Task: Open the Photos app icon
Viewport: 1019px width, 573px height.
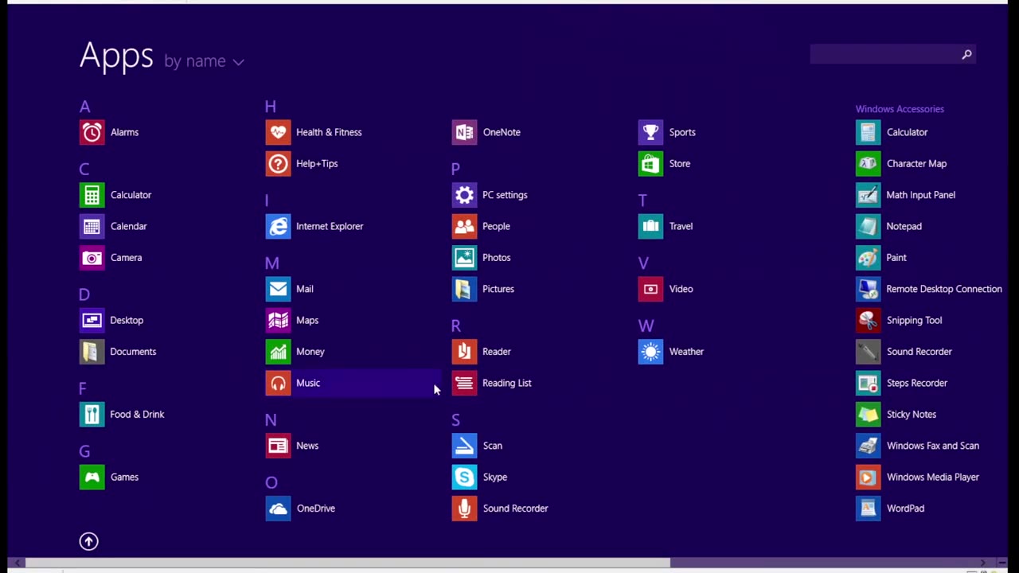Action: tap(464, 258)
